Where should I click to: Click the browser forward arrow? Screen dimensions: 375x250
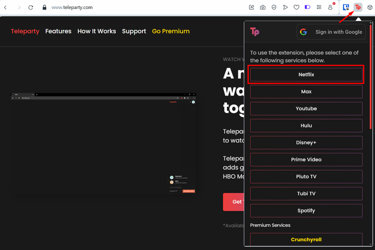click(19, 7)
